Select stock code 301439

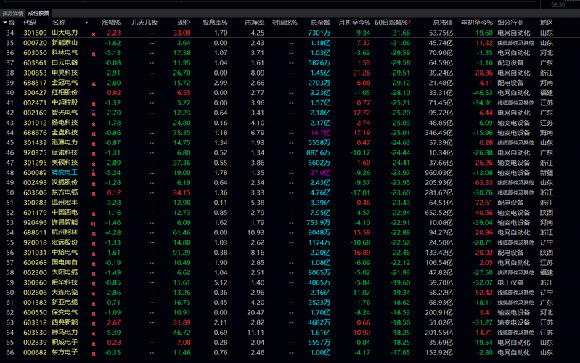tap(35, 142)
